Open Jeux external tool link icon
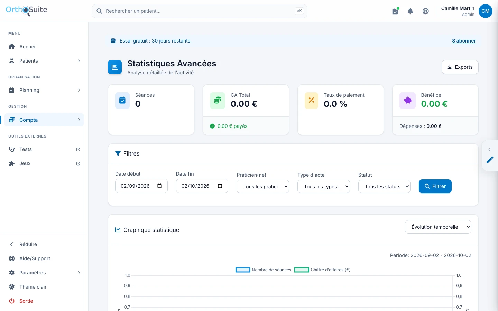 point(78,163)
